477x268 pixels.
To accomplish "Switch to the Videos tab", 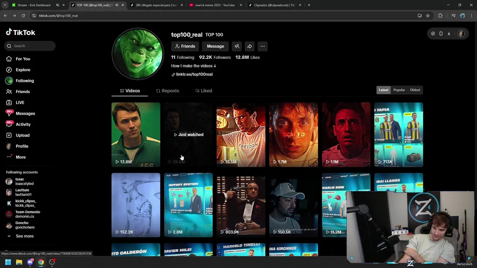I will (x=130, y=91).
